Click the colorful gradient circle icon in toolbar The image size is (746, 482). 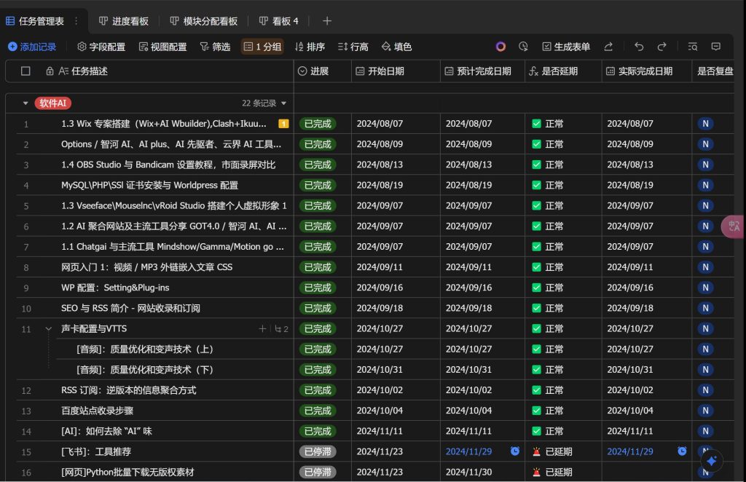point(500,46)
